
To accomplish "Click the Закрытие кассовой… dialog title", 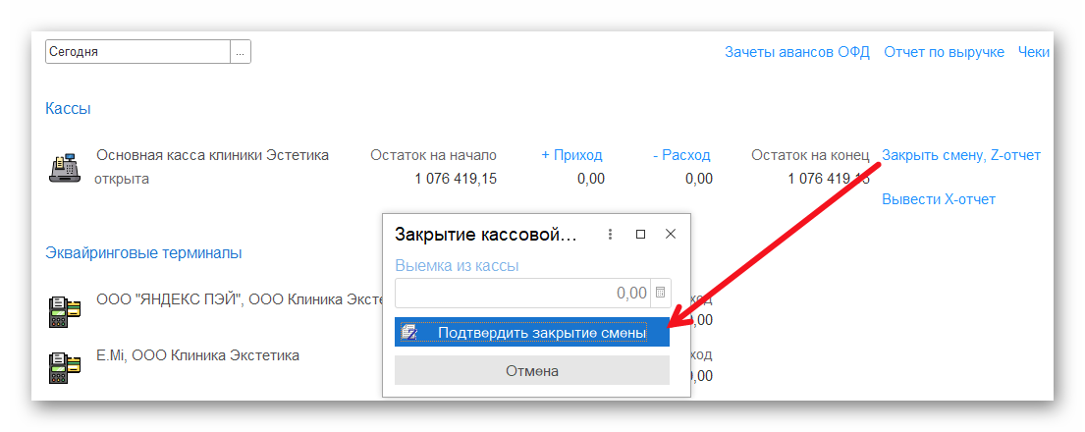I will pos(486,235).
